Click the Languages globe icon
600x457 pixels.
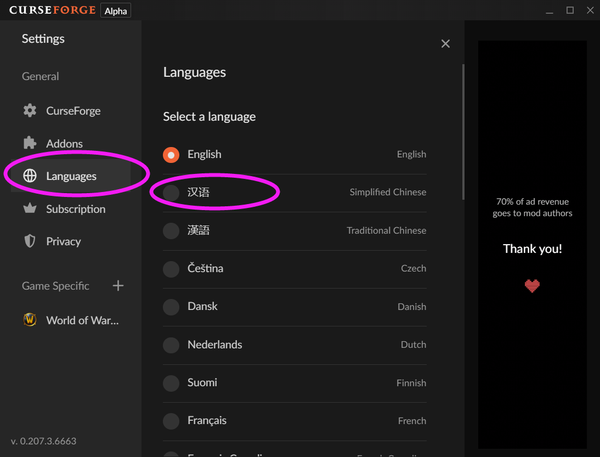[x=30, y=176]
